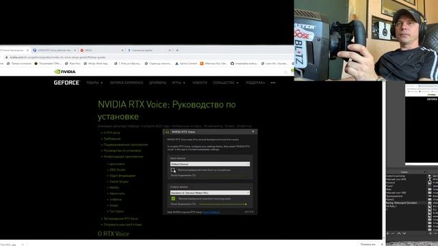Open the OBS Studio contents sub-link
Screen dimensions: 438x246
coord(117,170)
